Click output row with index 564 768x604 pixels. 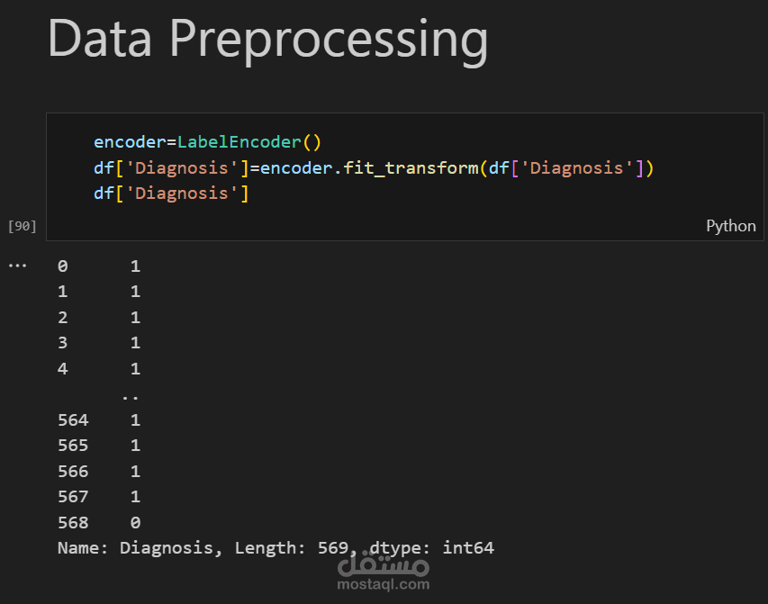pyautogui.click(x=99, y=419)
